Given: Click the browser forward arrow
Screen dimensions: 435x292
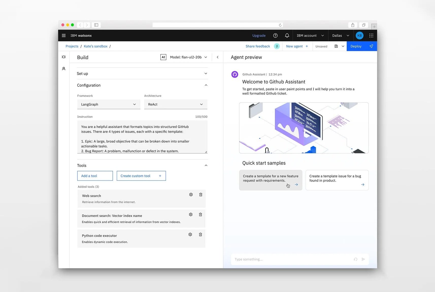Looking at the screenshot, I should (87, 25).
